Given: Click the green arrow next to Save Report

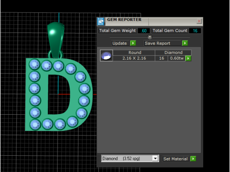Looking at the screenshot, I should 185,43.
